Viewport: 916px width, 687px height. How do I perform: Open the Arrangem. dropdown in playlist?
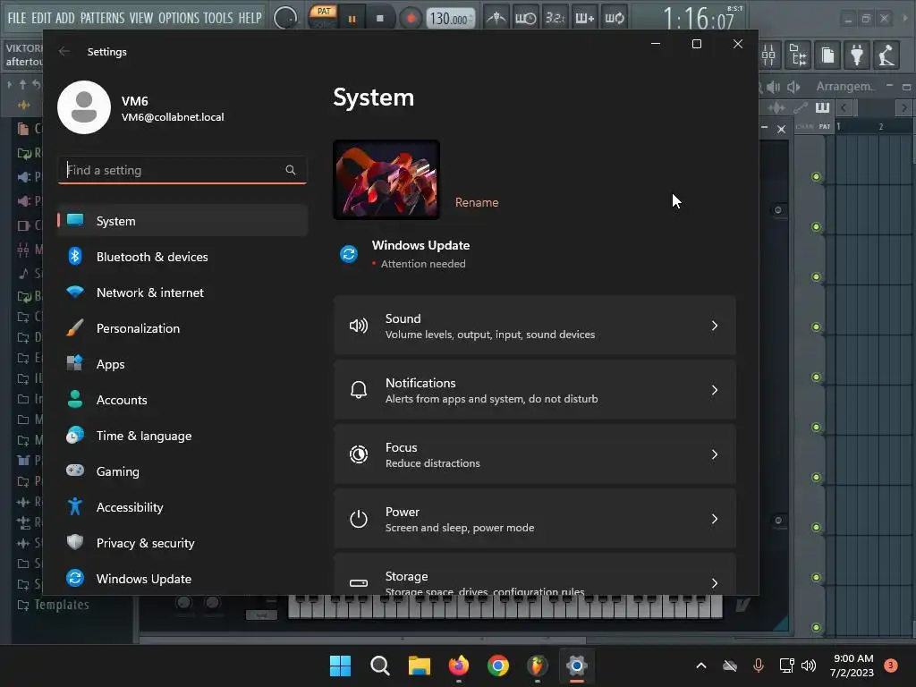(844, 87)
